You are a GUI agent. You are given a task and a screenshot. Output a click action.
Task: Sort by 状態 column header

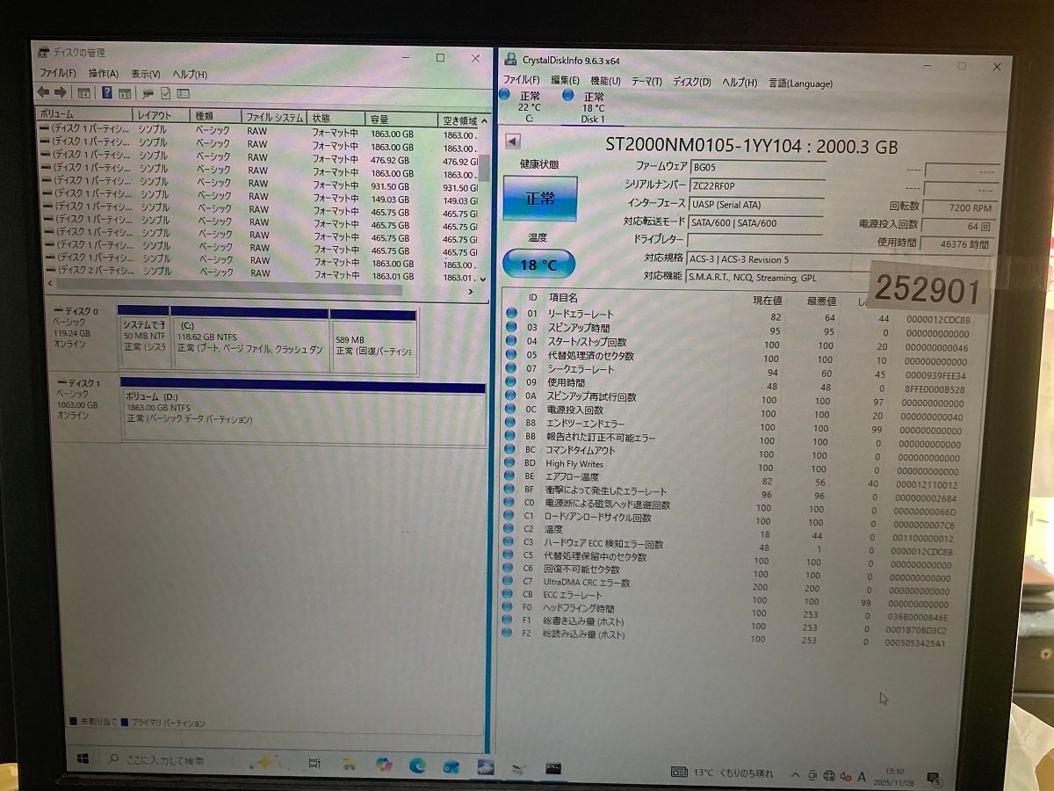(336, 118)
